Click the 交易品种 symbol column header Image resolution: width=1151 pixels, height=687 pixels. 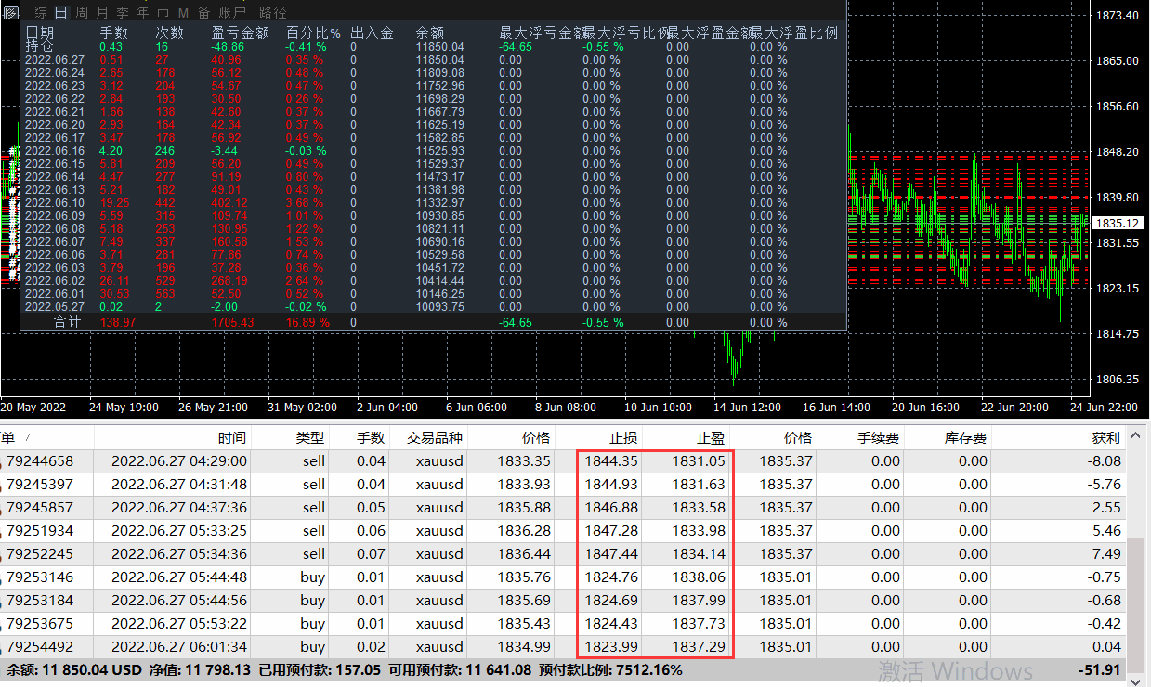435,438
